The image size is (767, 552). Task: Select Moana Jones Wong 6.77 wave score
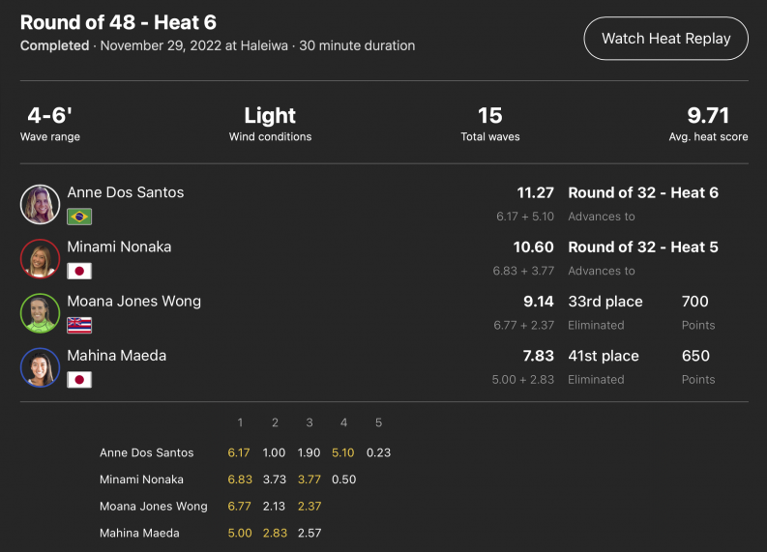point(239,507)
